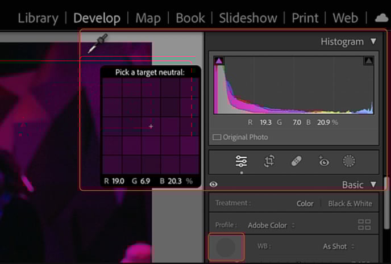The image size is (391, 264).
Task: Select the Crop overlay tool
Action: pyautogui.click(x=269, y=161)
